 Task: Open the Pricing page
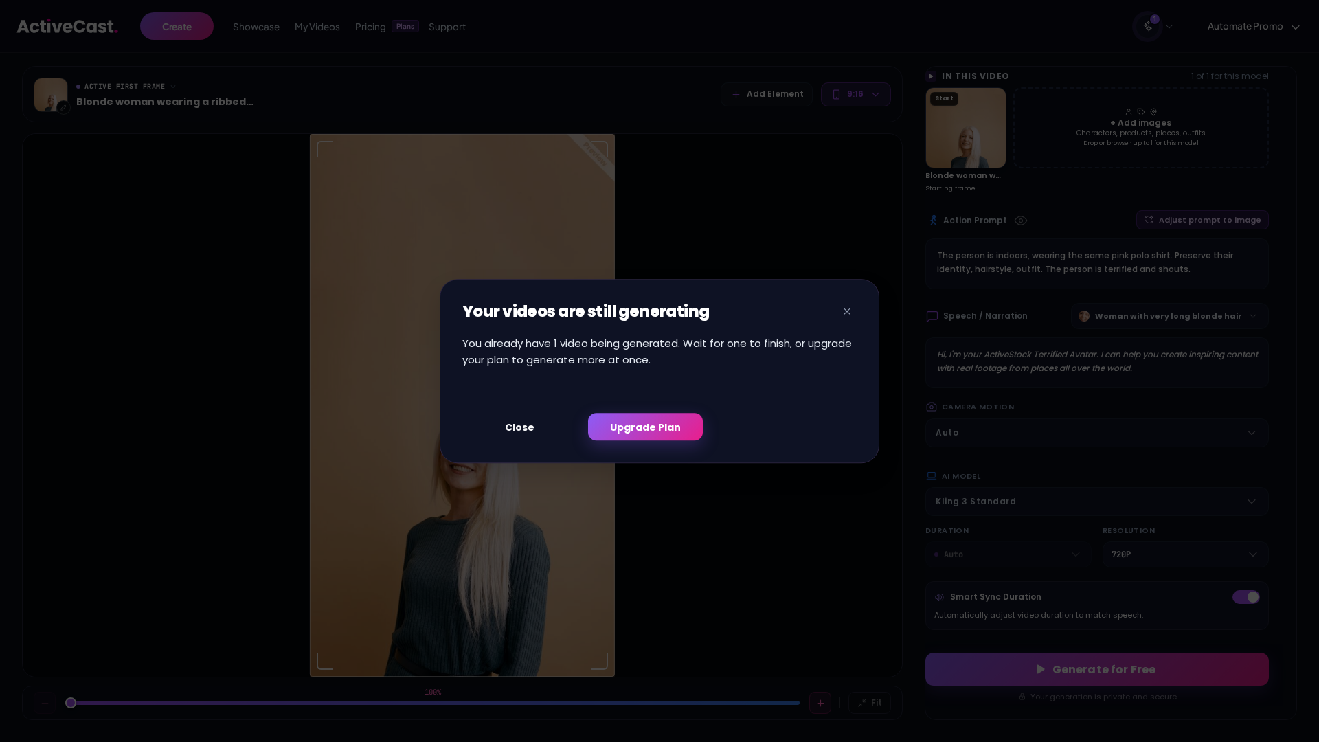(370, 27)
